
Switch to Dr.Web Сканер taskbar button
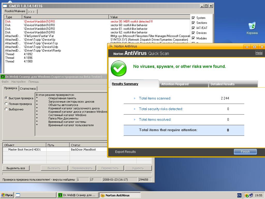click(x=78, y=195)
